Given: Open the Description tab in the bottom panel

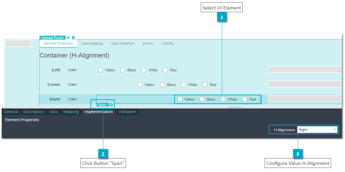Looking at the screenshot, I should click(33, 112).
